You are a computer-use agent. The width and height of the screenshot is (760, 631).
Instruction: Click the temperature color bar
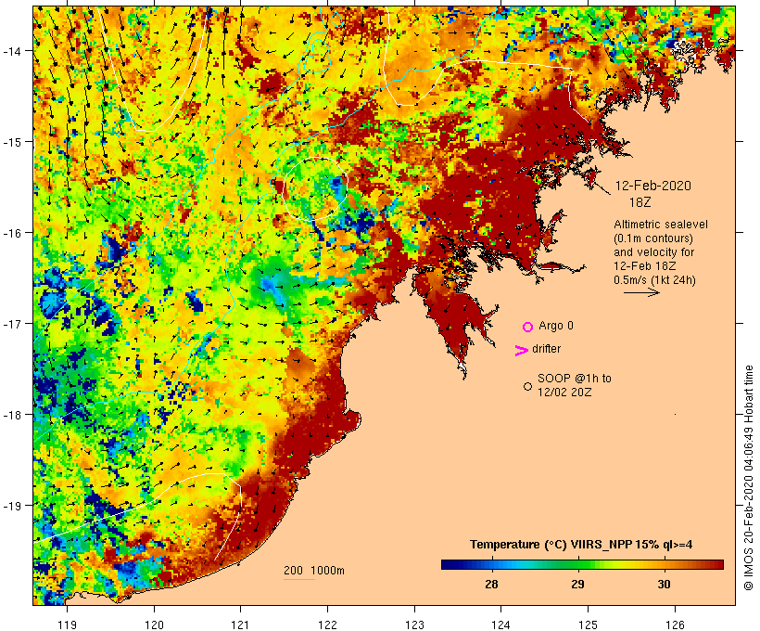point(582,564)
